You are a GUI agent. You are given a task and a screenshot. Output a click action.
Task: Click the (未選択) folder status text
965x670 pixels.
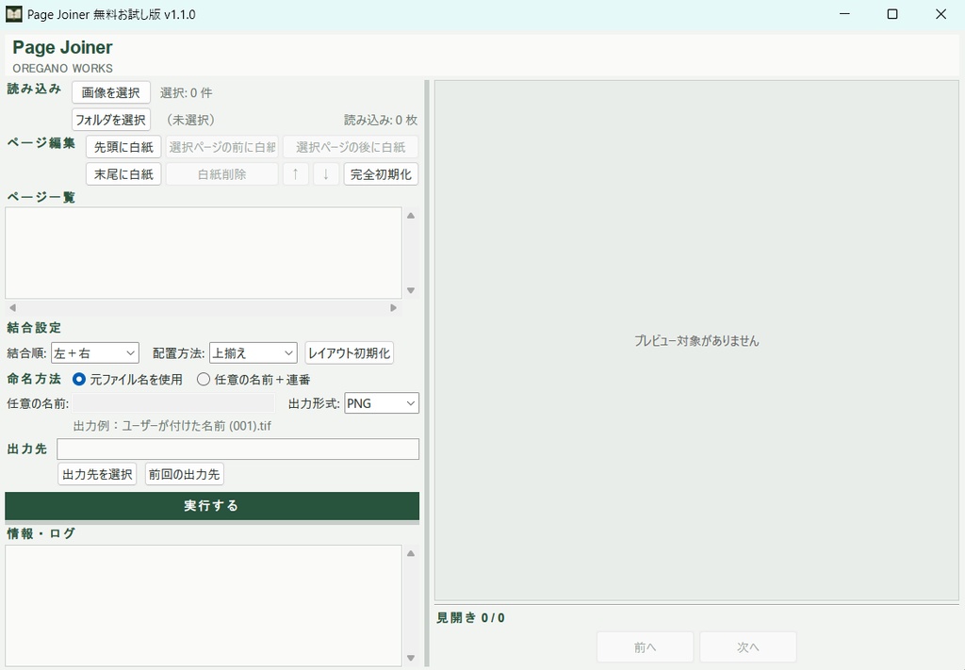190,120
